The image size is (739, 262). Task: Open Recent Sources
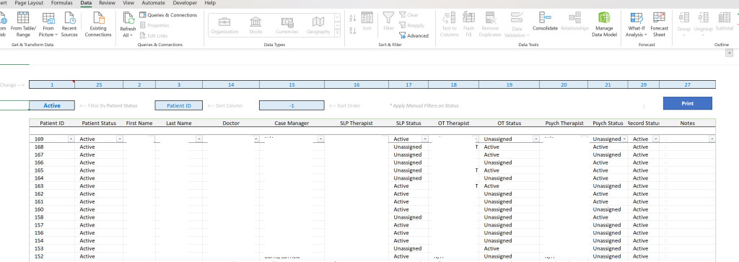pyautogui.click(x=69, y=25)
